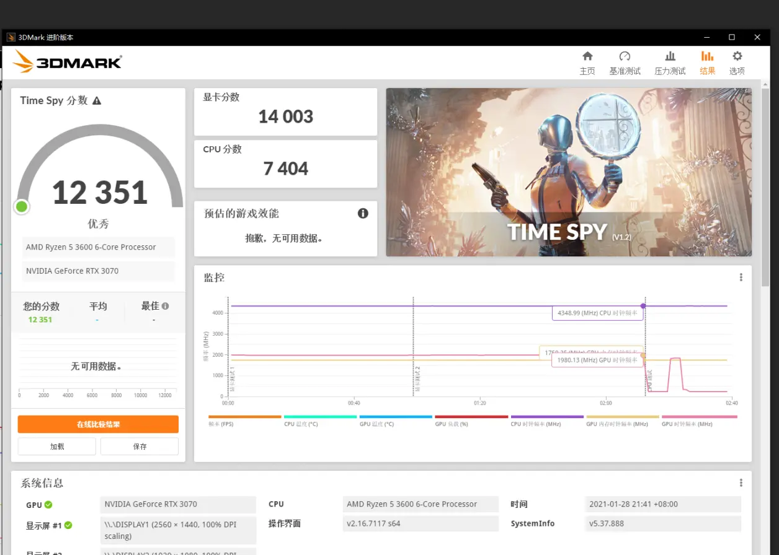The image size is (779, 555).
Task: Click the 1980.13 MHz GPU tooltip label
Action: 598,360
